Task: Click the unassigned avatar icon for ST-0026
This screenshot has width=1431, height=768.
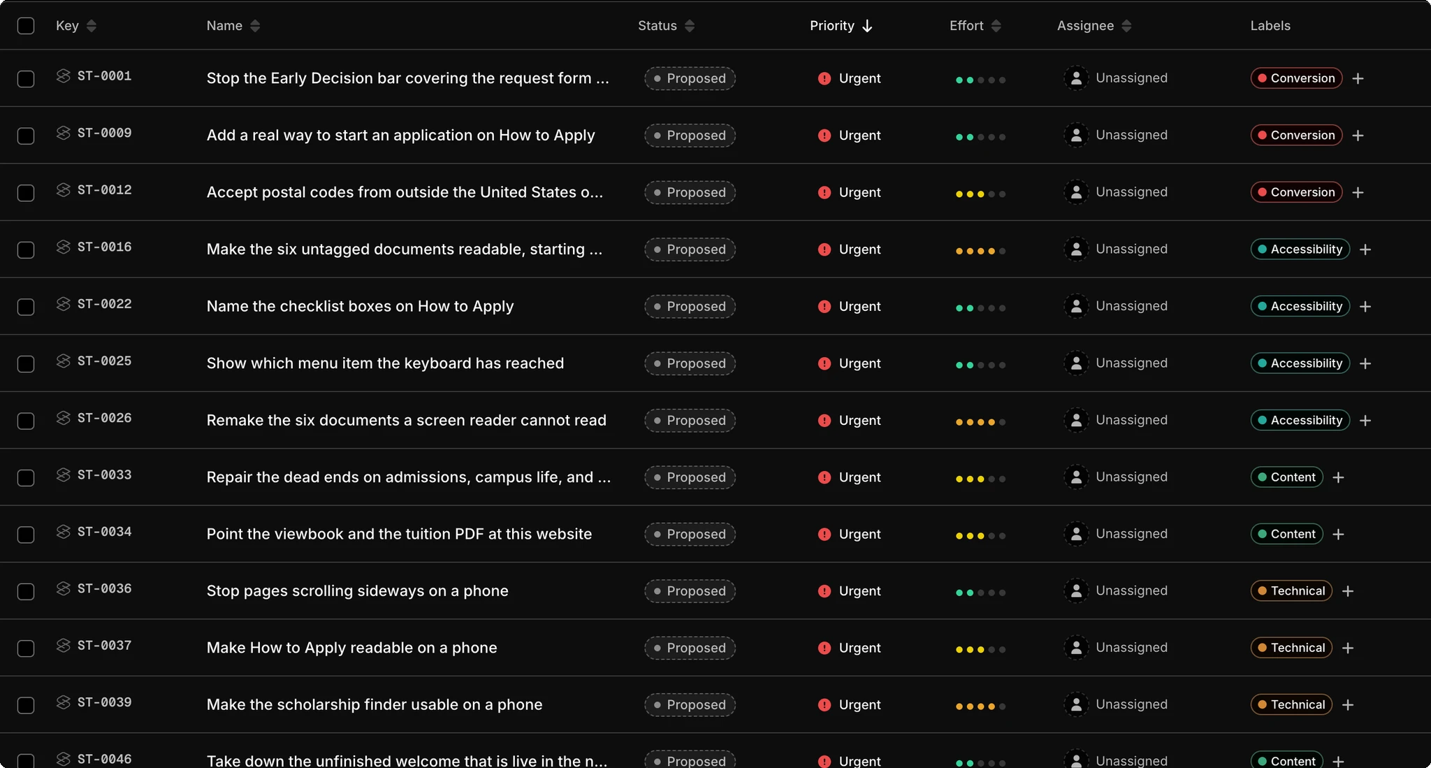Action: pos(1076,420)
